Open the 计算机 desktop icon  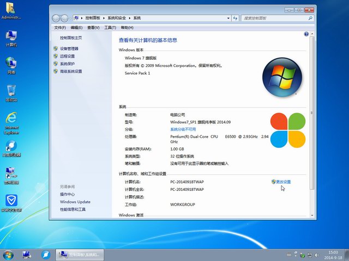pyautogui.click(x=11, y=38)
